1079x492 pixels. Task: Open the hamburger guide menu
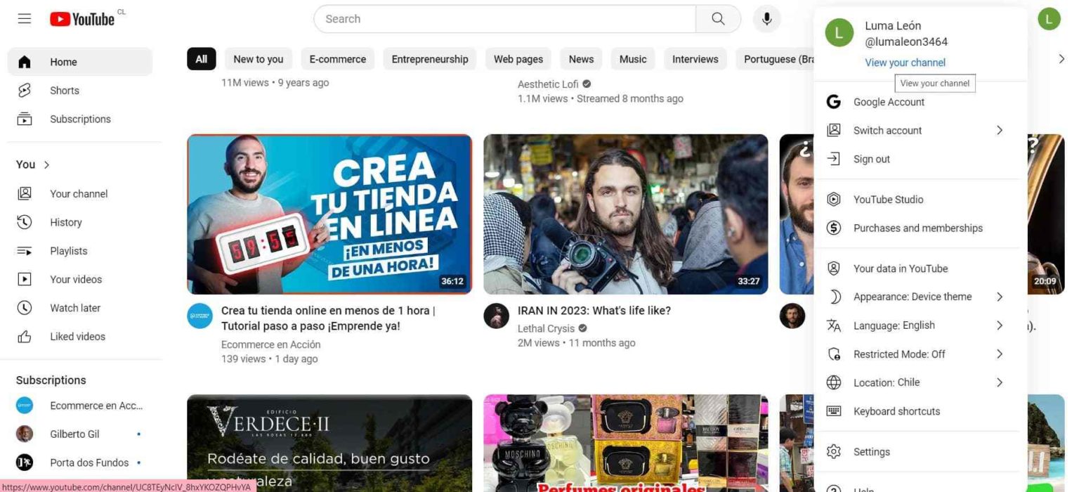pos(23,18)
